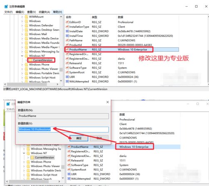The width and height of the screenshot is (209, 186).
Task: Click the InstallTime QWORD value icon
Action: [x=67, y=36]
